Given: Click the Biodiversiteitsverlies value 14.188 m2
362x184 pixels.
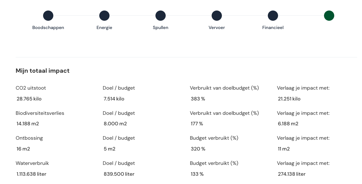Looking at the screenshot, I should (x=28, y=124).
